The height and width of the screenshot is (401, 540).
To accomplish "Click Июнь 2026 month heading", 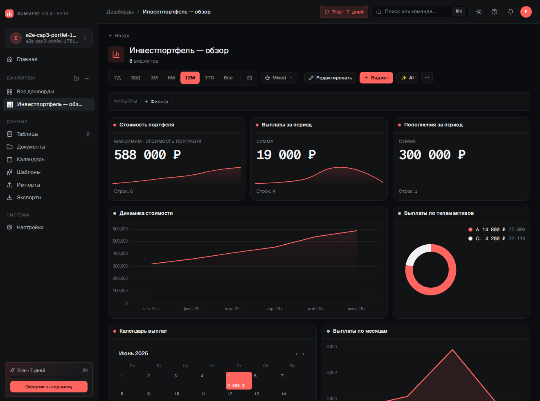I will click(133, 354).
